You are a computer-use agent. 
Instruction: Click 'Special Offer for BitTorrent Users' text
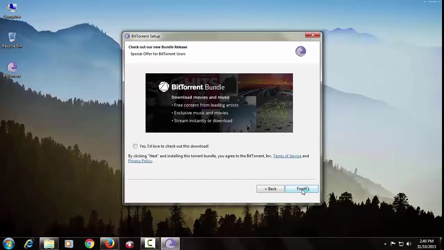point(158,54)
